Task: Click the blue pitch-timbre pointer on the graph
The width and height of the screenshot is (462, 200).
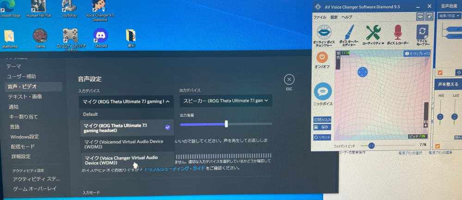Action: click(x=363, y=72)
